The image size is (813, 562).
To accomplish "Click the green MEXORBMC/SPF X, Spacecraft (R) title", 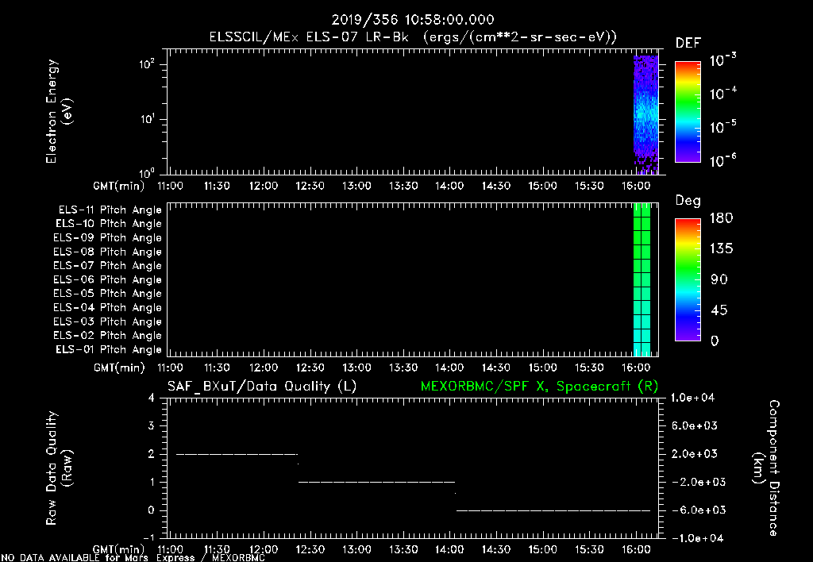I will tap(539, 387).
